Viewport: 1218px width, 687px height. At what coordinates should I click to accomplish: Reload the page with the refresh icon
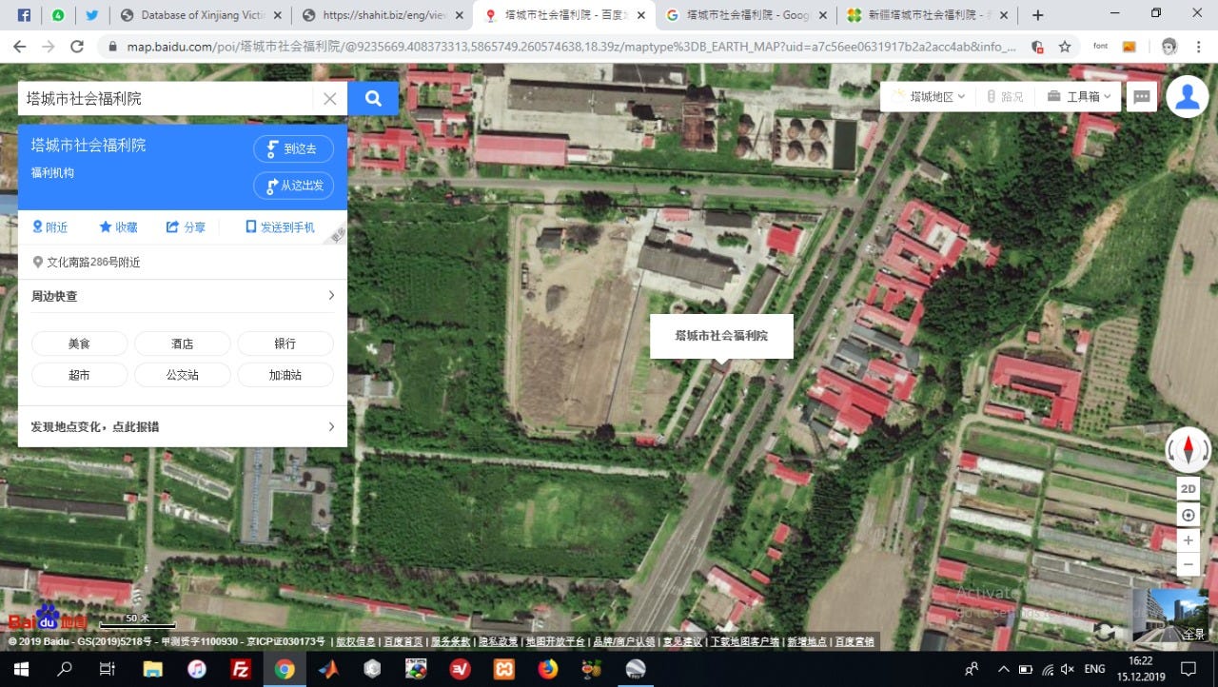click(x=77, y=47)
